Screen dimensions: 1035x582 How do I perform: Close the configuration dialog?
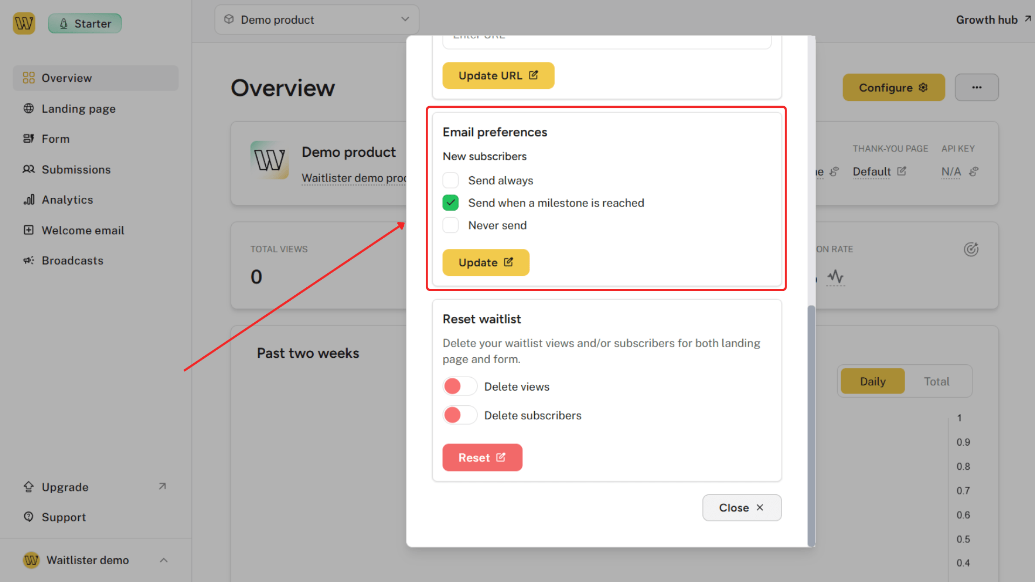(x=742, y=508)
